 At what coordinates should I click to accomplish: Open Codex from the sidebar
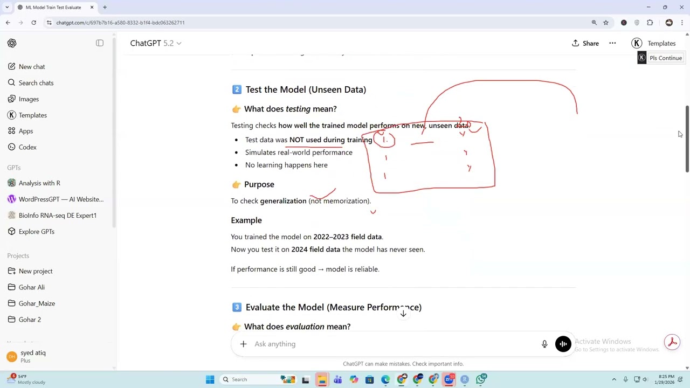point(27,147)
